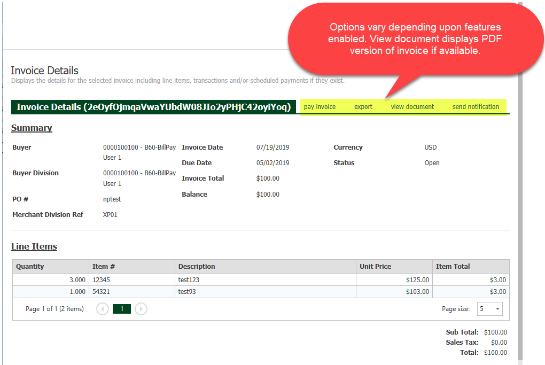Click the Summary section heading
Screen dimensions: 545x365
click(32, 128)
